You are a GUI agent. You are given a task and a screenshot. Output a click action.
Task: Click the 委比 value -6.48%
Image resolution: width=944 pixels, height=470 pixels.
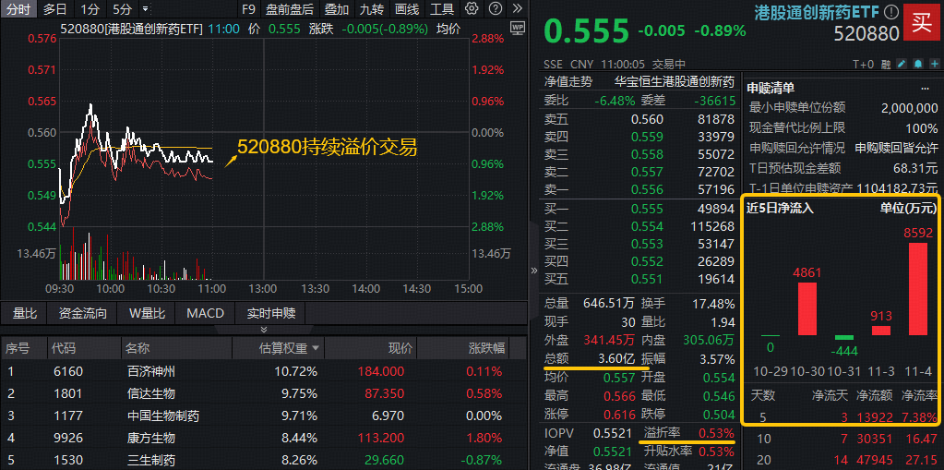tap(615, 101)
